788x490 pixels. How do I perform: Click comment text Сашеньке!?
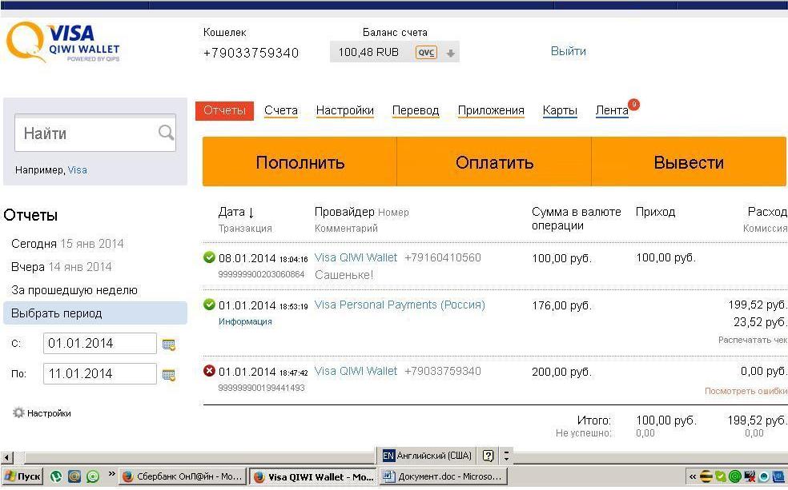[344, 275]
